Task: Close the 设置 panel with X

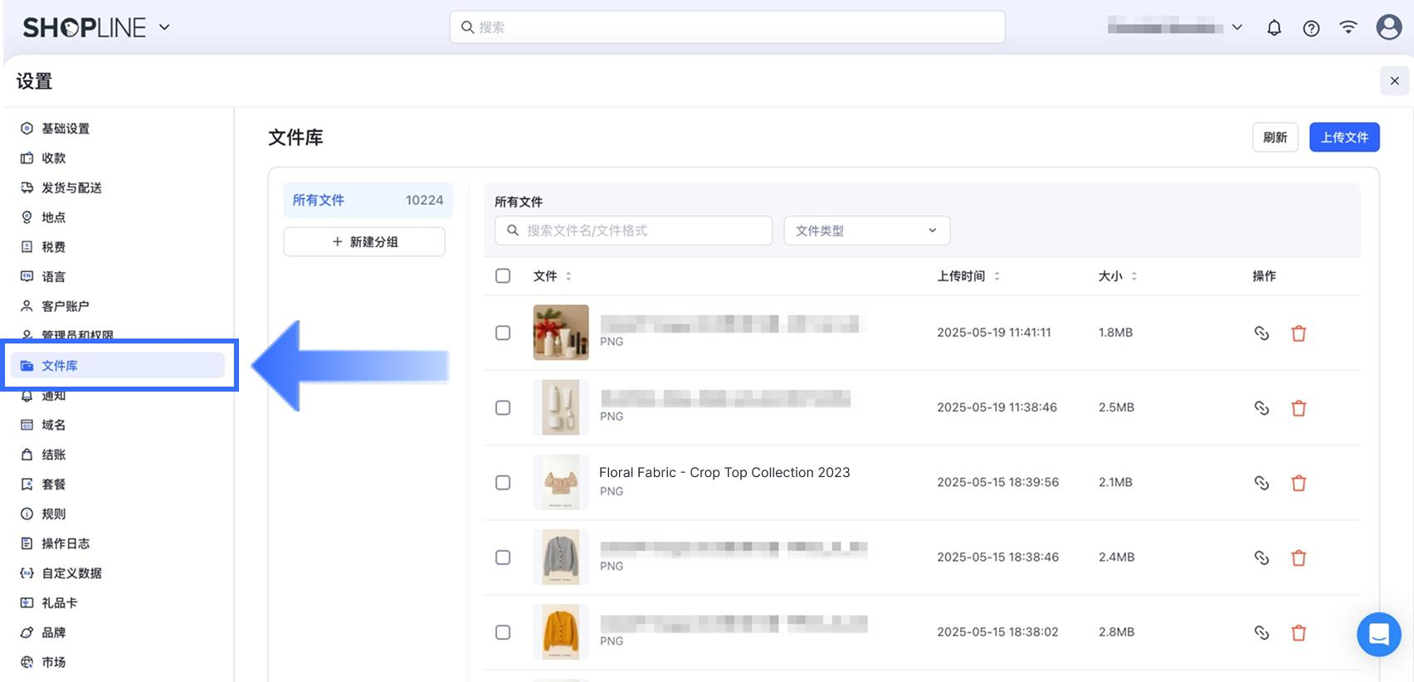Action: pyautogui.click(x=1394, y=80)
